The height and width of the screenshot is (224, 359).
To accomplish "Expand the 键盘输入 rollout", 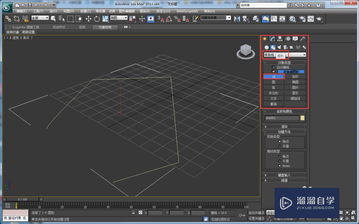I will pos(284,175).
